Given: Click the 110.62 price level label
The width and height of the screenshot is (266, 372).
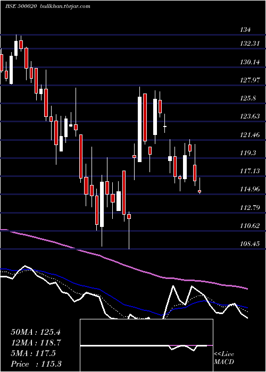Looking at the screenshot, I should pos(250,226).
